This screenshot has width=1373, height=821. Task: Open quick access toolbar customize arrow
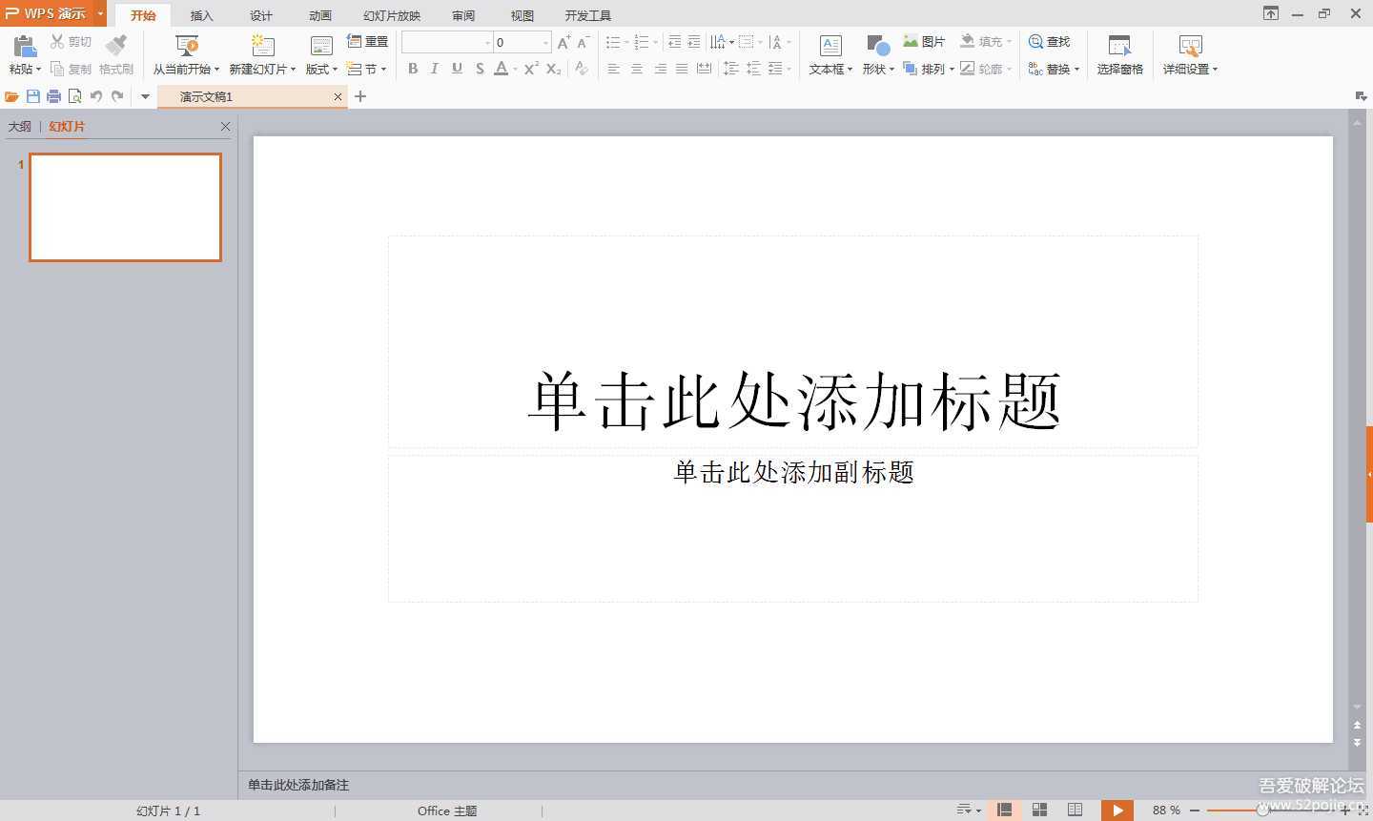point(145,96)
